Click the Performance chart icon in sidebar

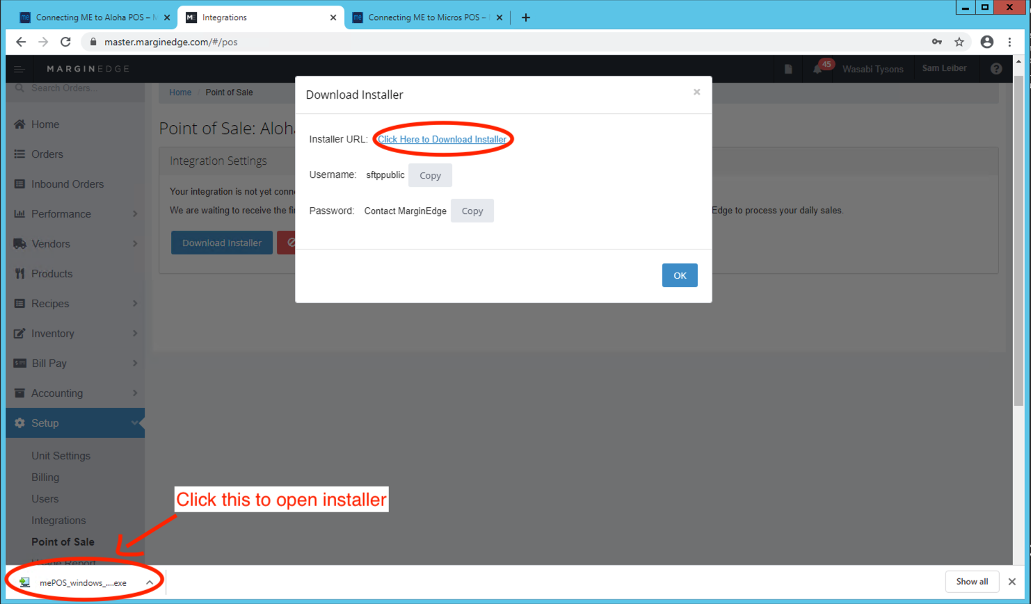pos(19,214)
